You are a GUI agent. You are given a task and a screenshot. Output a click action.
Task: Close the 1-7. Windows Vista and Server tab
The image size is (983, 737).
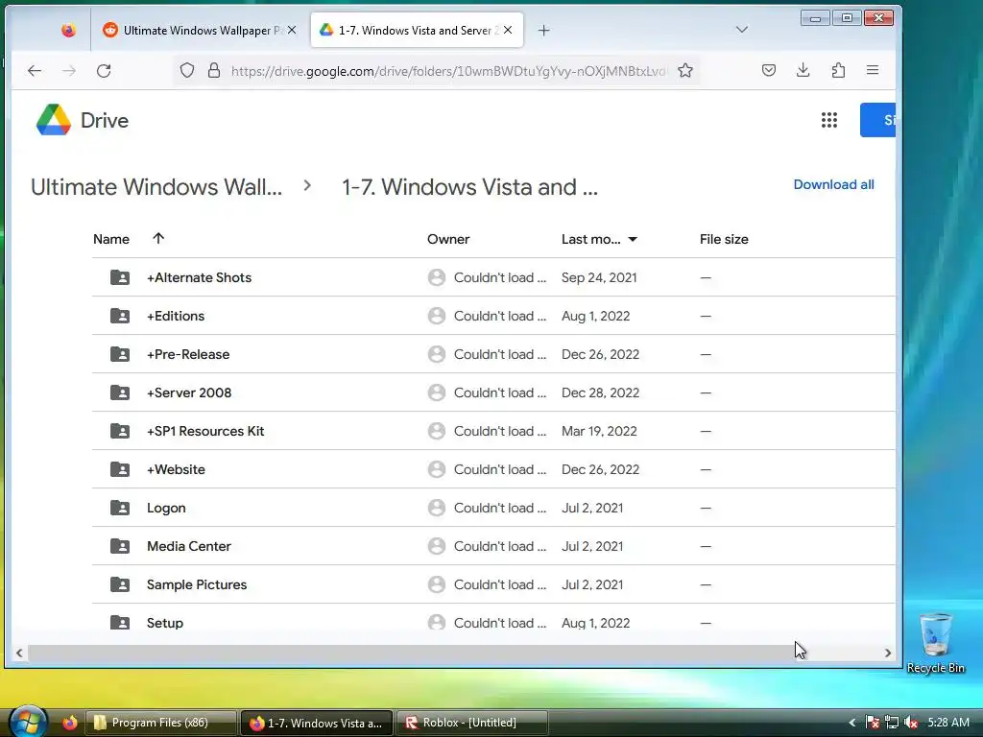coord(508,30)
